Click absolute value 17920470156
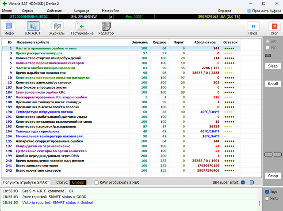Viewport: 283px width, 211px height. click(208, 166)
